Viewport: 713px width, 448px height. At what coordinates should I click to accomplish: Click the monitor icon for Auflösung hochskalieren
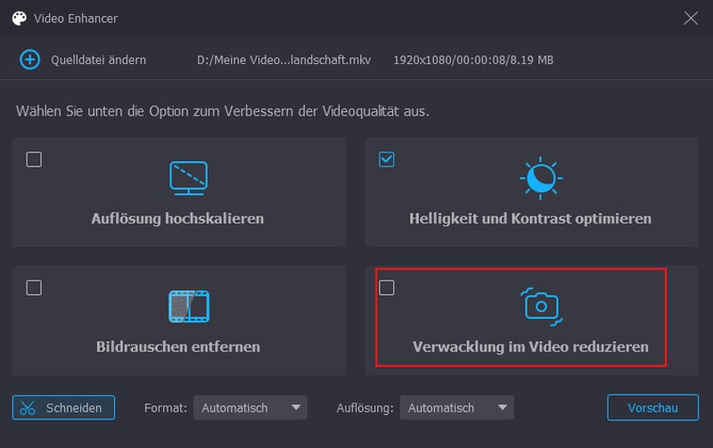point(188,178)
